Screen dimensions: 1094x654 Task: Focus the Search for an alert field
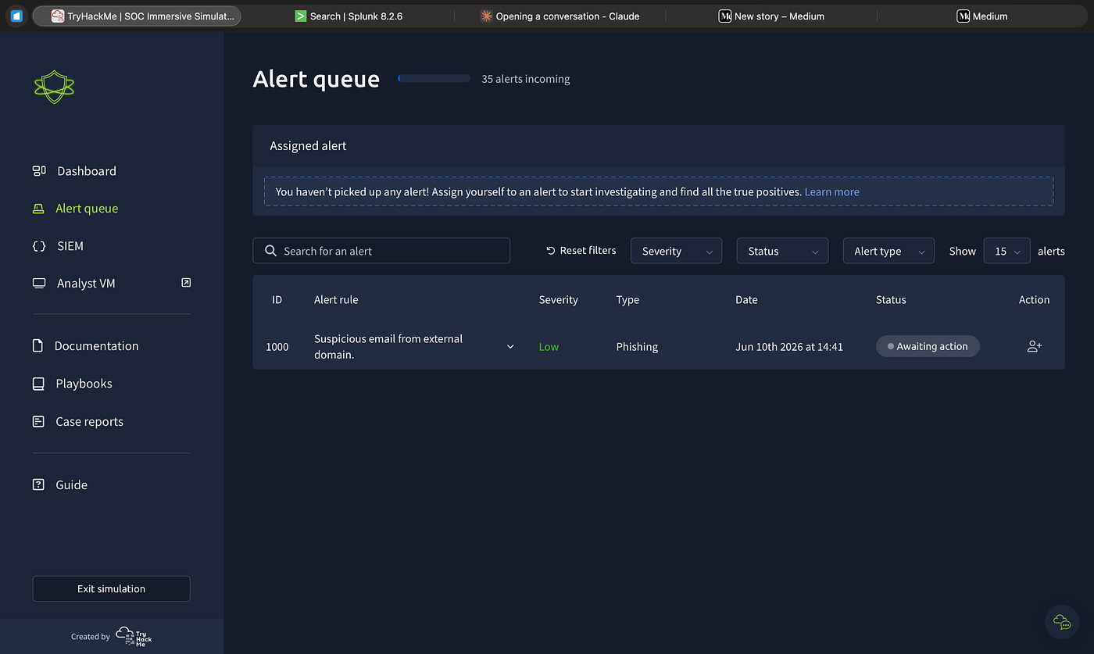381,251
